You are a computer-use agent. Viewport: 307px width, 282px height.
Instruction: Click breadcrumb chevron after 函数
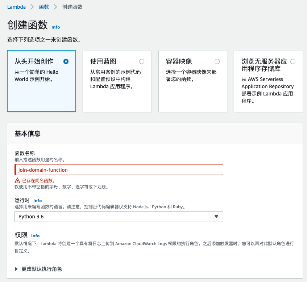(55, 7)
